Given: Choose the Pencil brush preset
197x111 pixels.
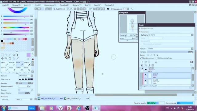Looking at the screenshot, I should coord(5,64).
